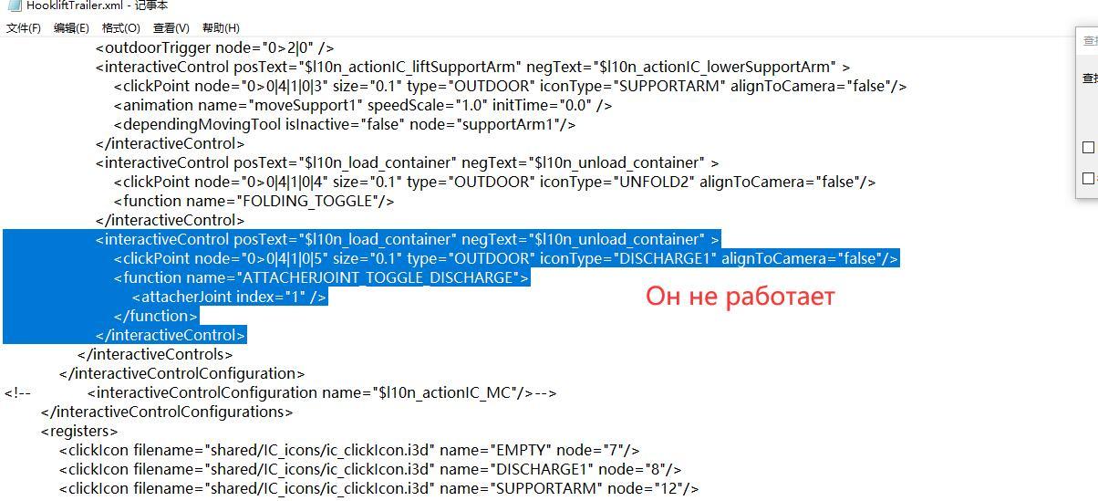This screenshot has height=501, width=1098.
Task: Click the FOLDING_TOGGLE function line
Action: pos(254,201)
